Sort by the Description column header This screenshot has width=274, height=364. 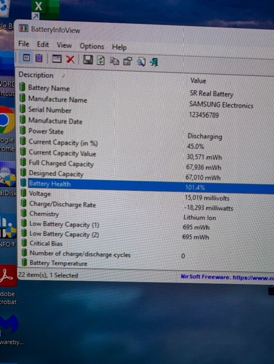click(x=36, y=75)
